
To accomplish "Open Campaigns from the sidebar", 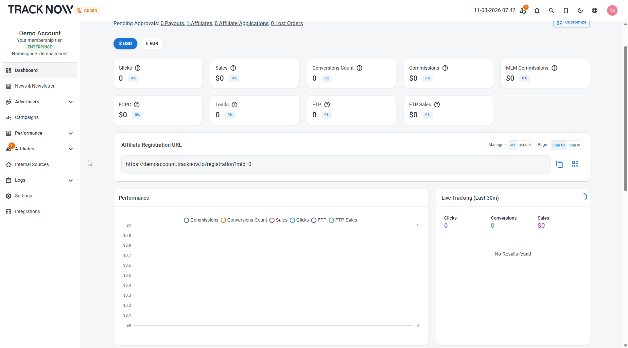I will click(x=27, y=117).
